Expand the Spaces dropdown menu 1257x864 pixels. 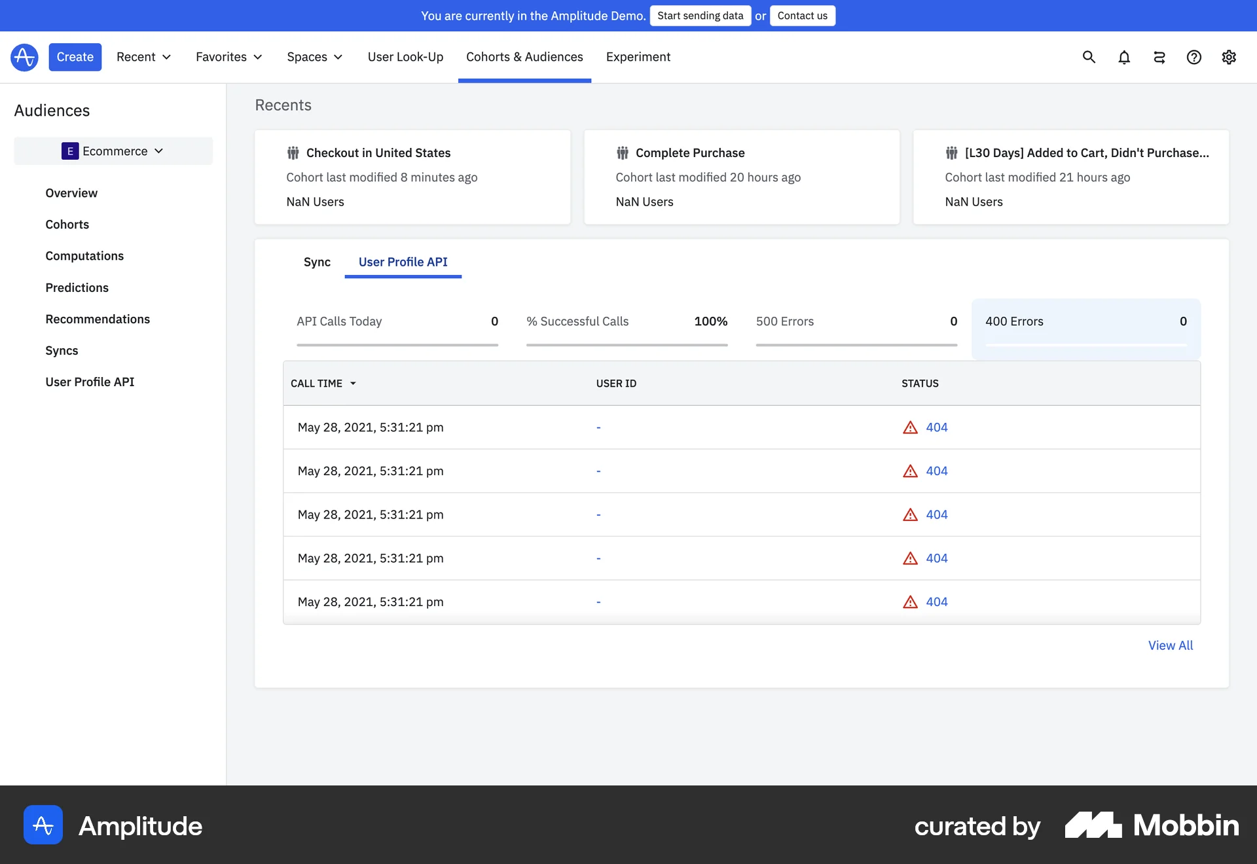coord(315,57)
